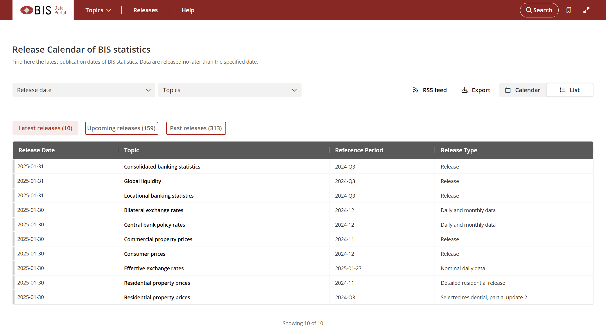Expand the Release date dropdown filter

[83, 90]
